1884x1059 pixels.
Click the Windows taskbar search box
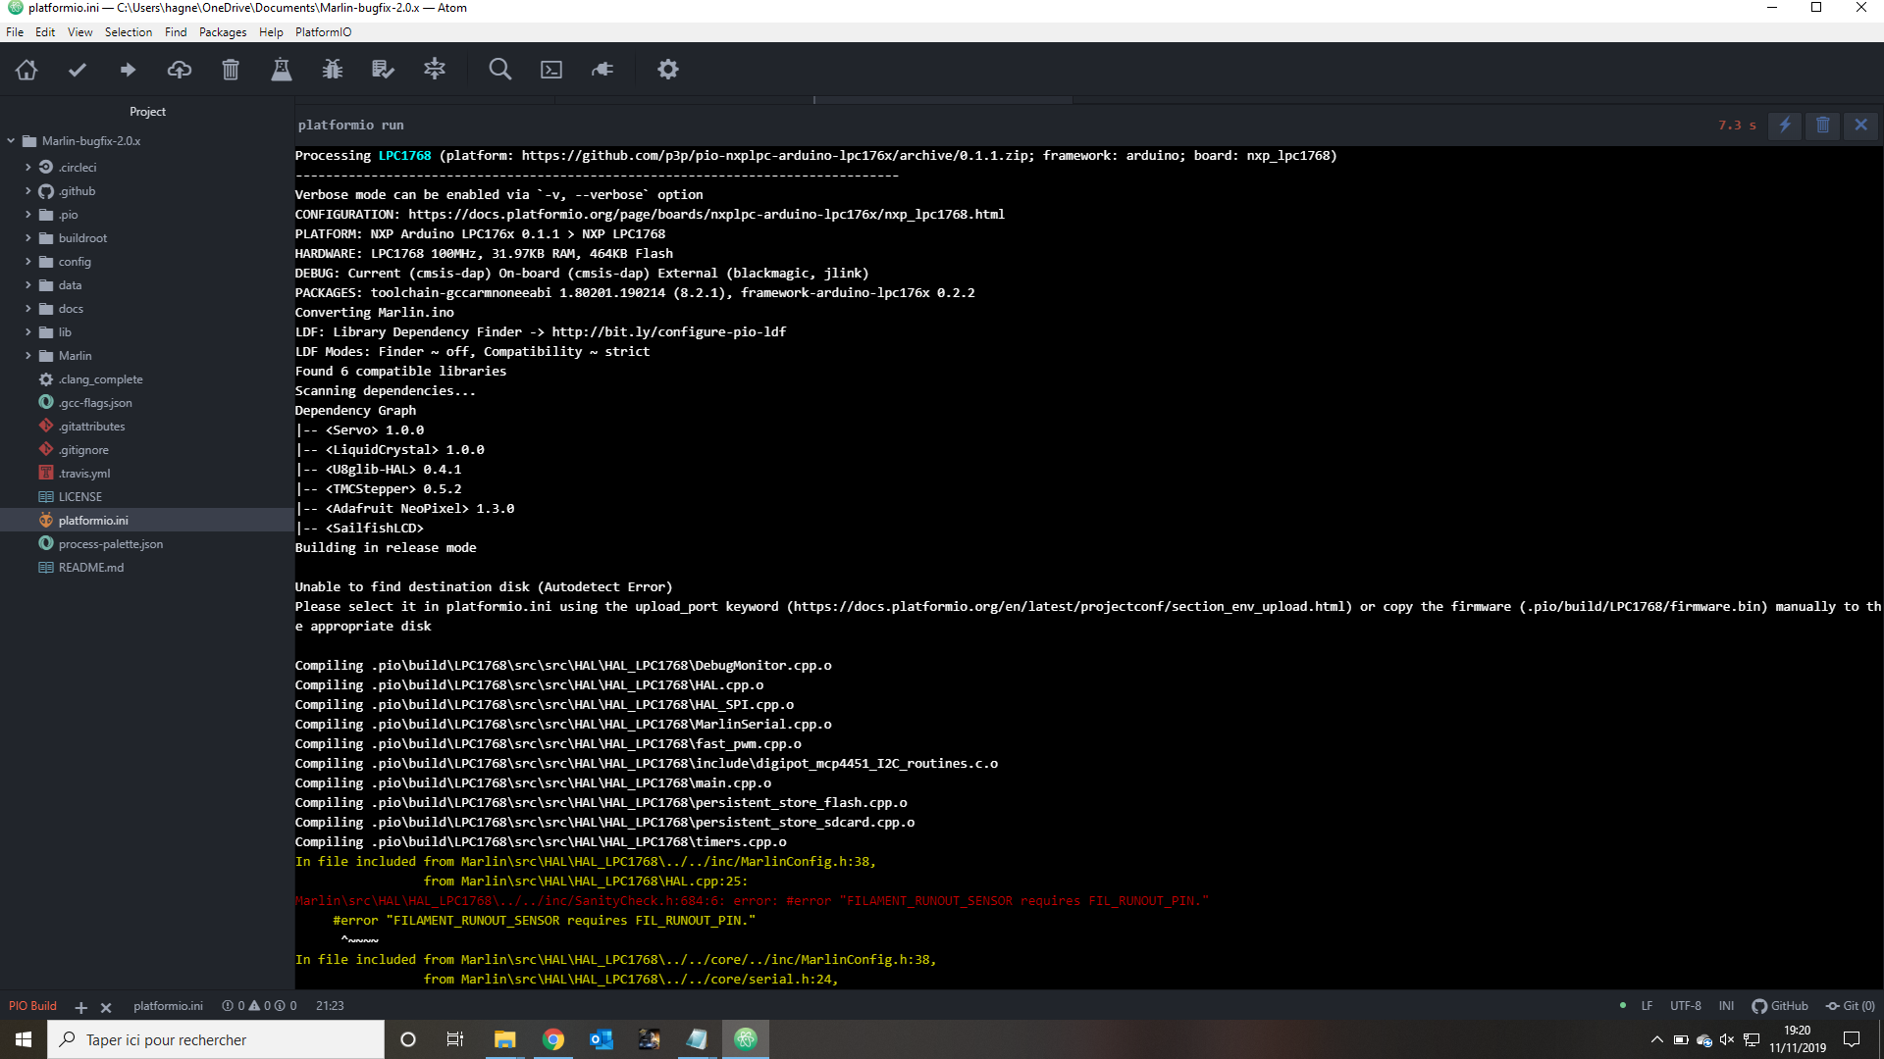coord(216,1039)
